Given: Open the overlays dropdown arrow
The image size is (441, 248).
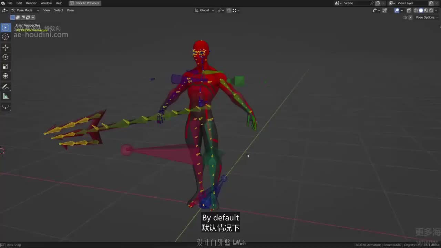Looking at the screenshot, I should click(402, 10).
